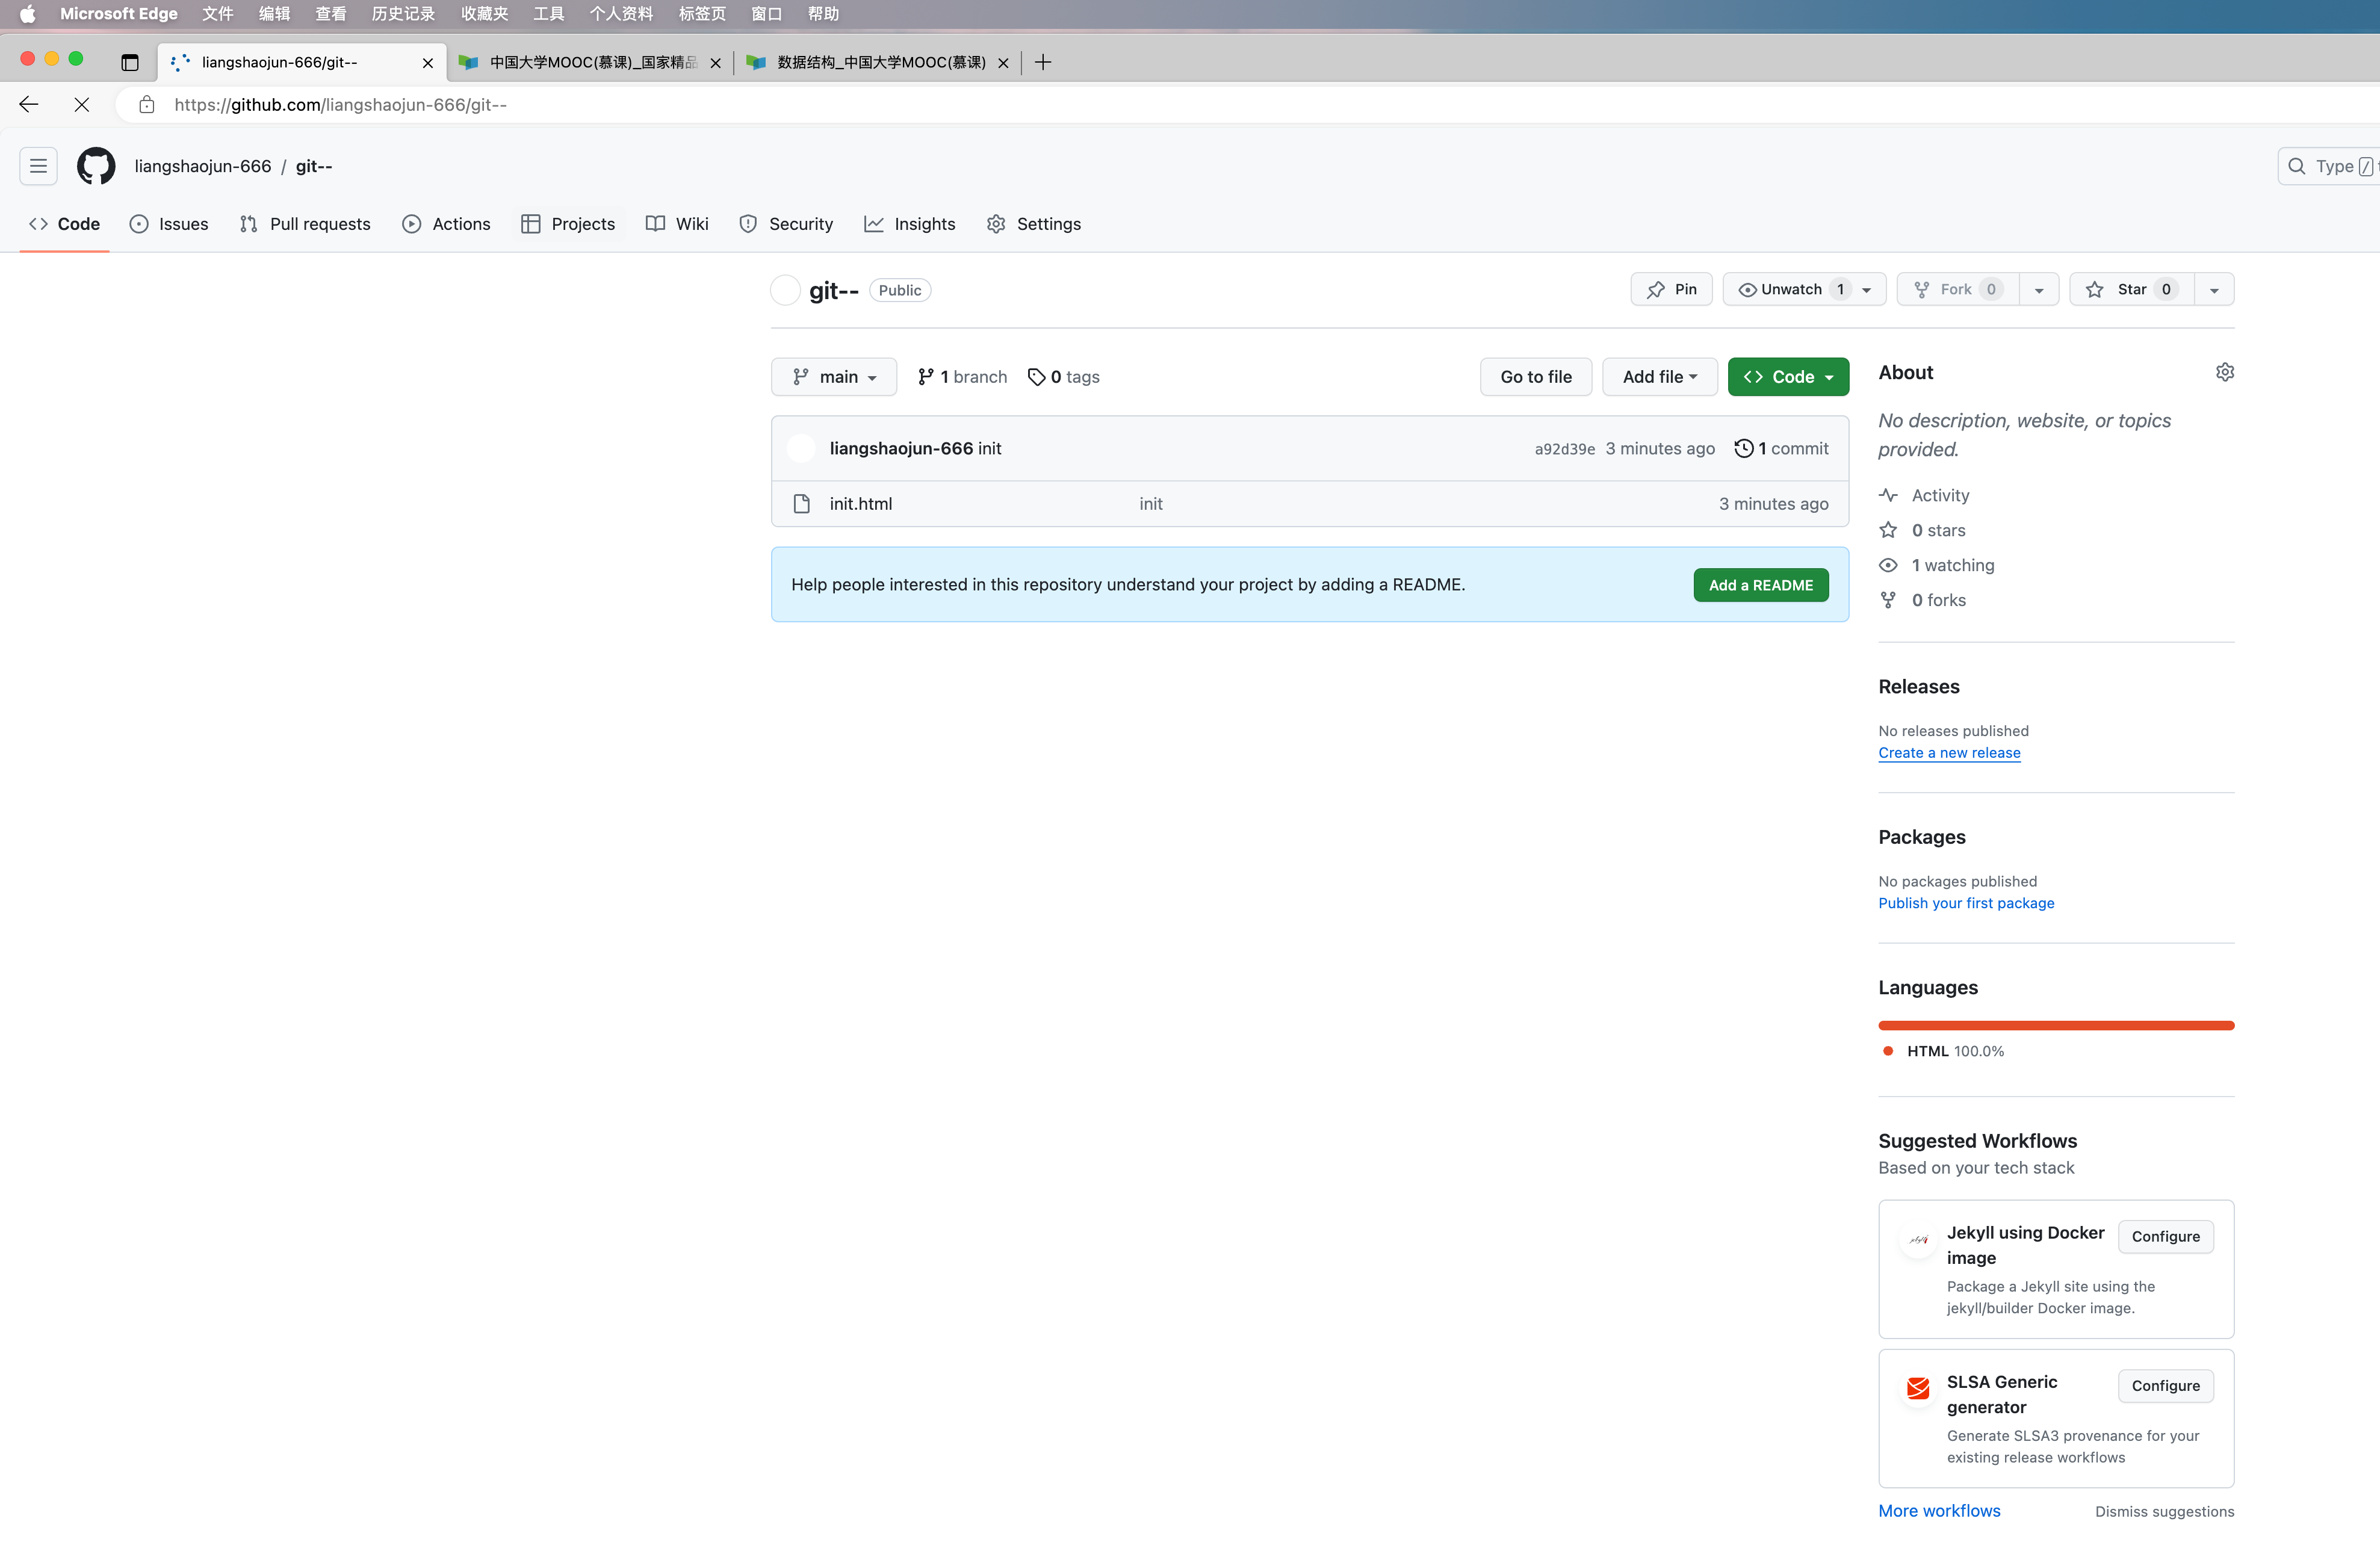Expand the Star lists dropdown arrow
Image resolution: width=2380 pixels, height=1554 pixels.
2214,290
